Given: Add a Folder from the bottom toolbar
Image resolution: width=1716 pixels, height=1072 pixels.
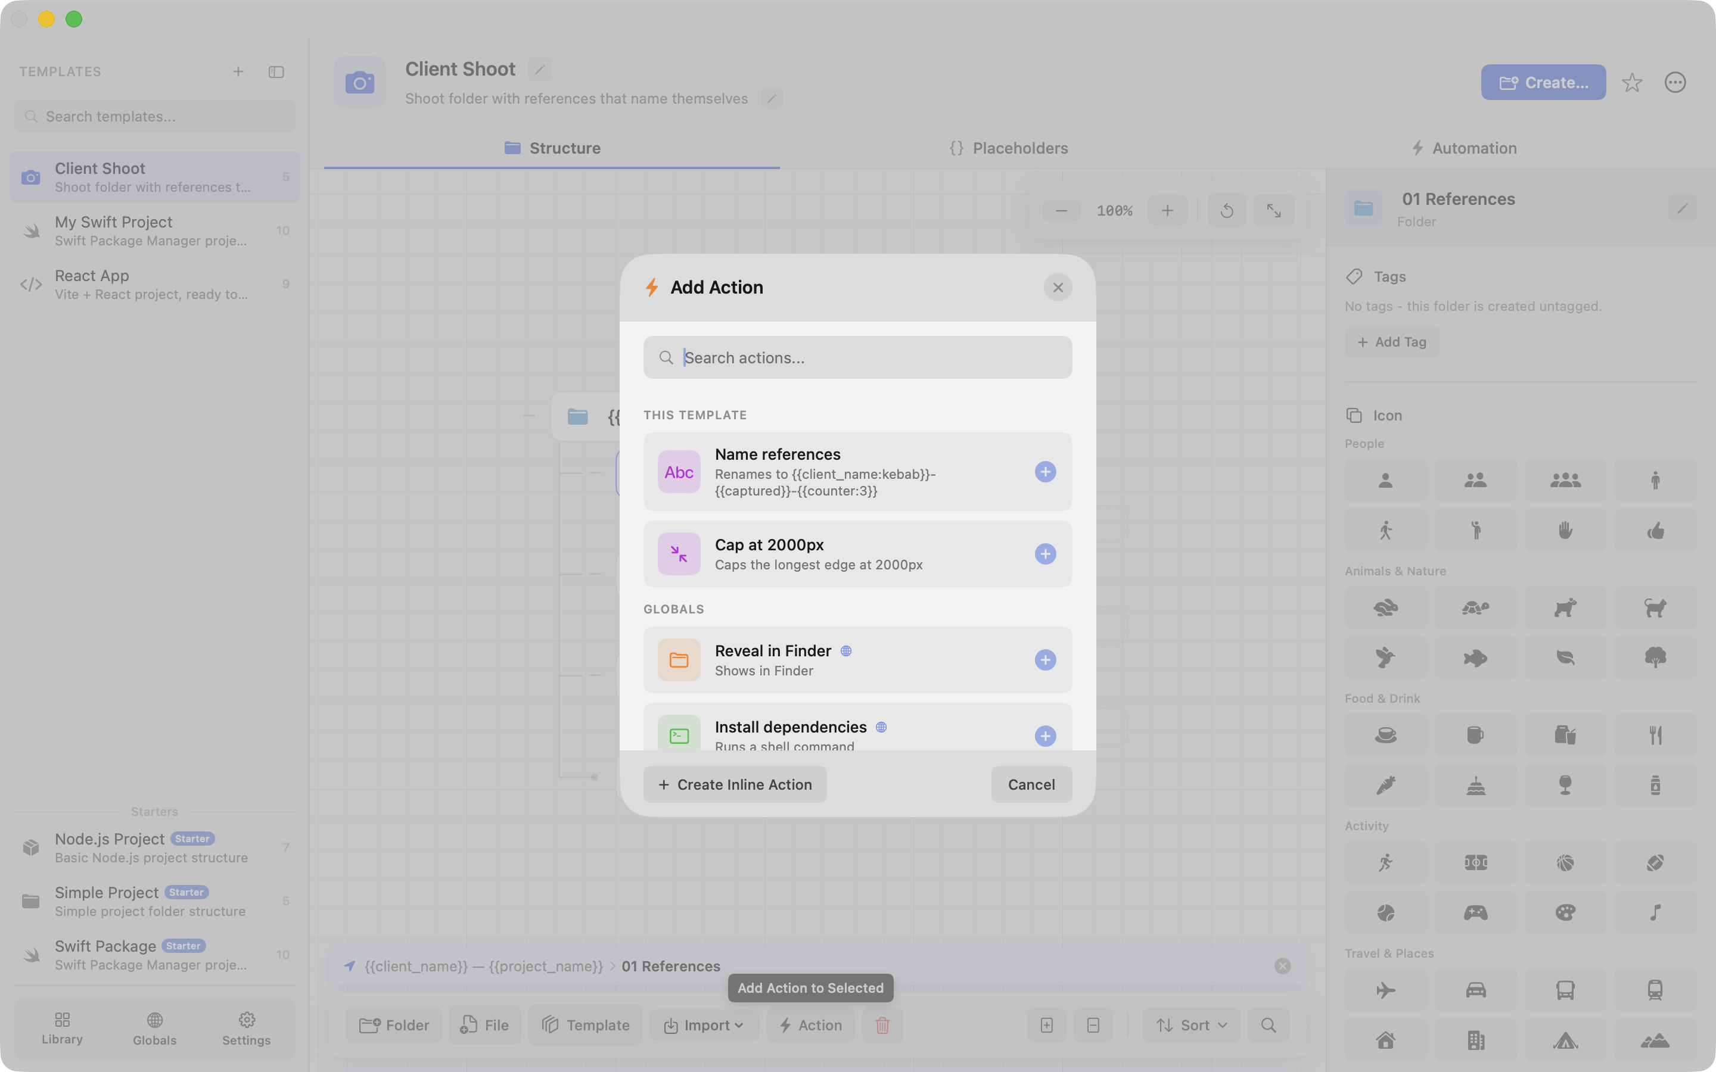Looking at the screenshot, I should point(393,1025).
